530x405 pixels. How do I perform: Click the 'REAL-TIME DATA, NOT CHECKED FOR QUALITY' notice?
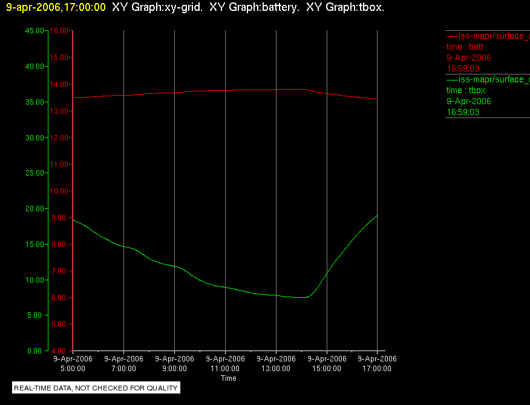pos(96,388)
